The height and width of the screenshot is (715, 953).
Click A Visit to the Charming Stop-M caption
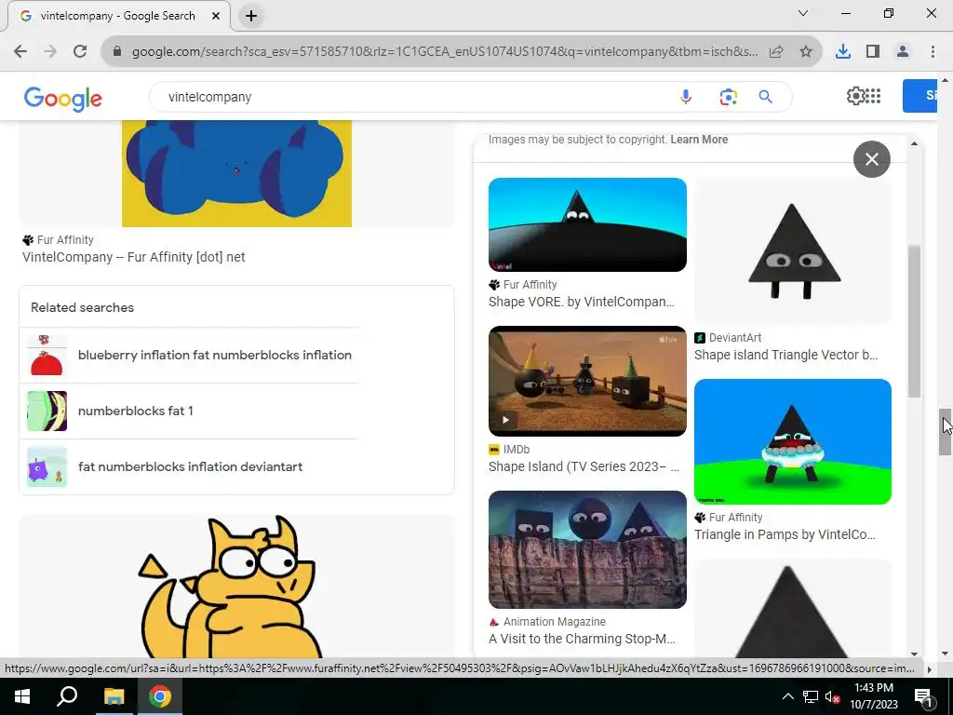pos(582,639)
